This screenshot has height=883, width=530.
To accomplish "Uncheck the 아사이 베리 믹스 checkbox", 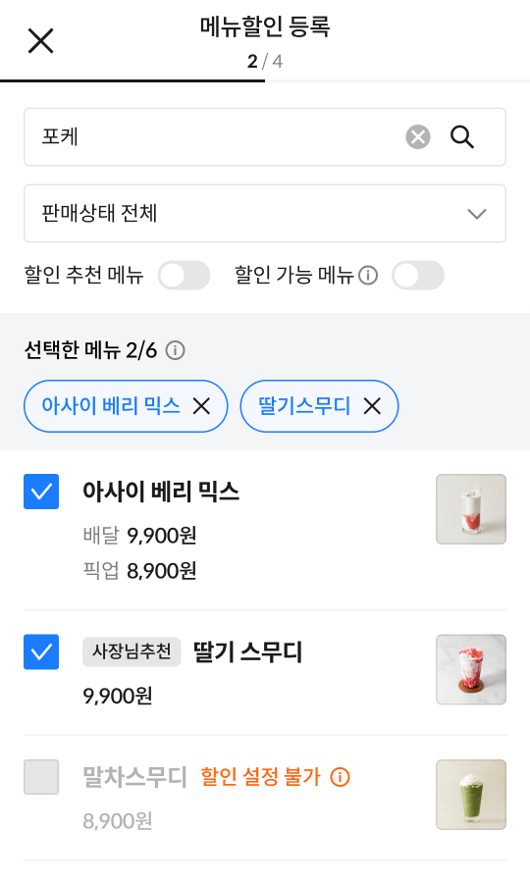I will (41, 492).
